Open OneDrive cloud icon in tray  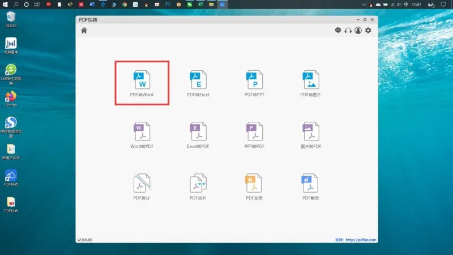[378, 5]
